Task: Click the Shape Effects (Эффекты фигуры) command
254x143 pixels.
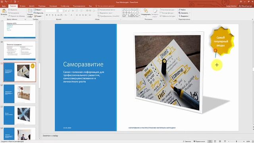Action: coord(167,16)
